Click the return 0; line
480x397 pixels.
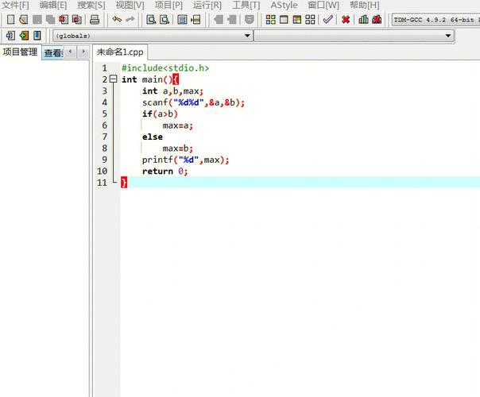pos(165,172)
